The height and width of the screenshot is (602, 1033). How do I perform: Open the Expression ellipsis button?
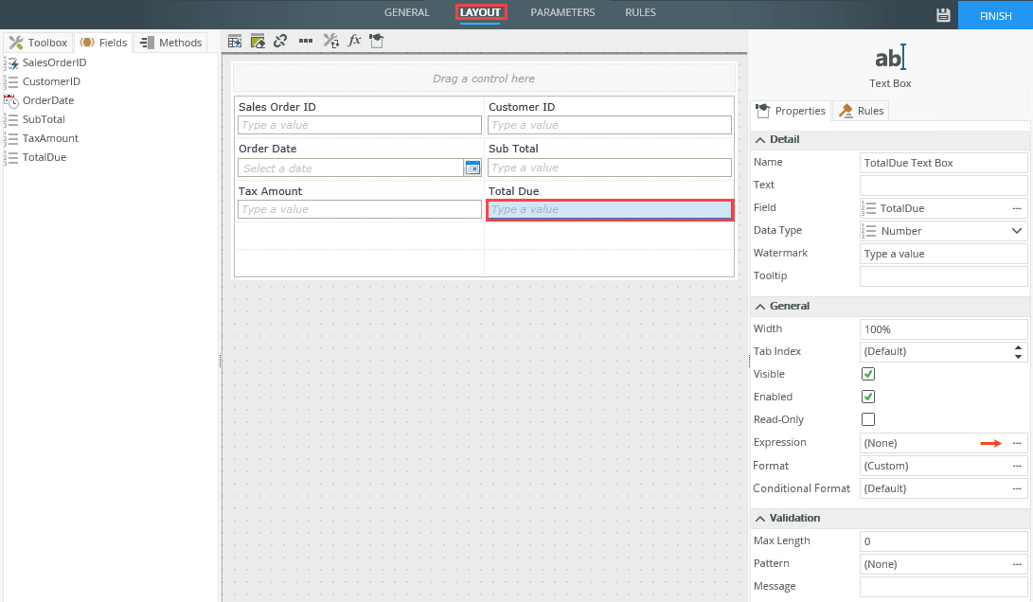[x=1017, y=443]
